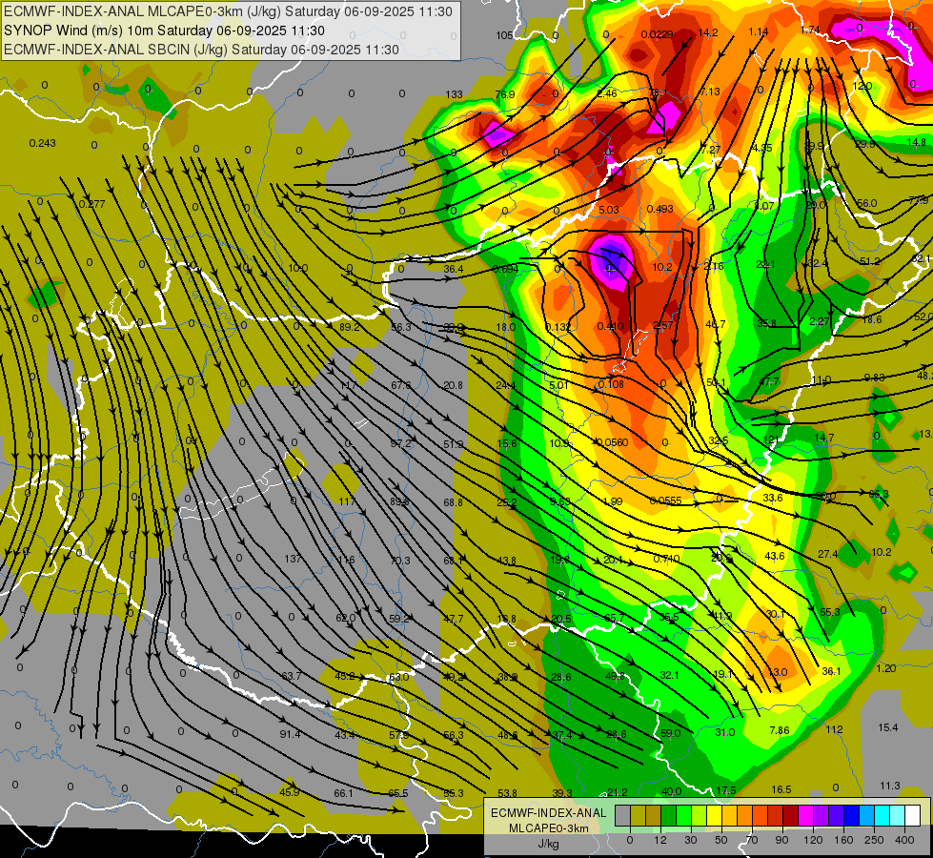Image resolution: width=933 pixels, height=858 pixels.
Task: Click the map value 14.2
Action: coord(708,33)
